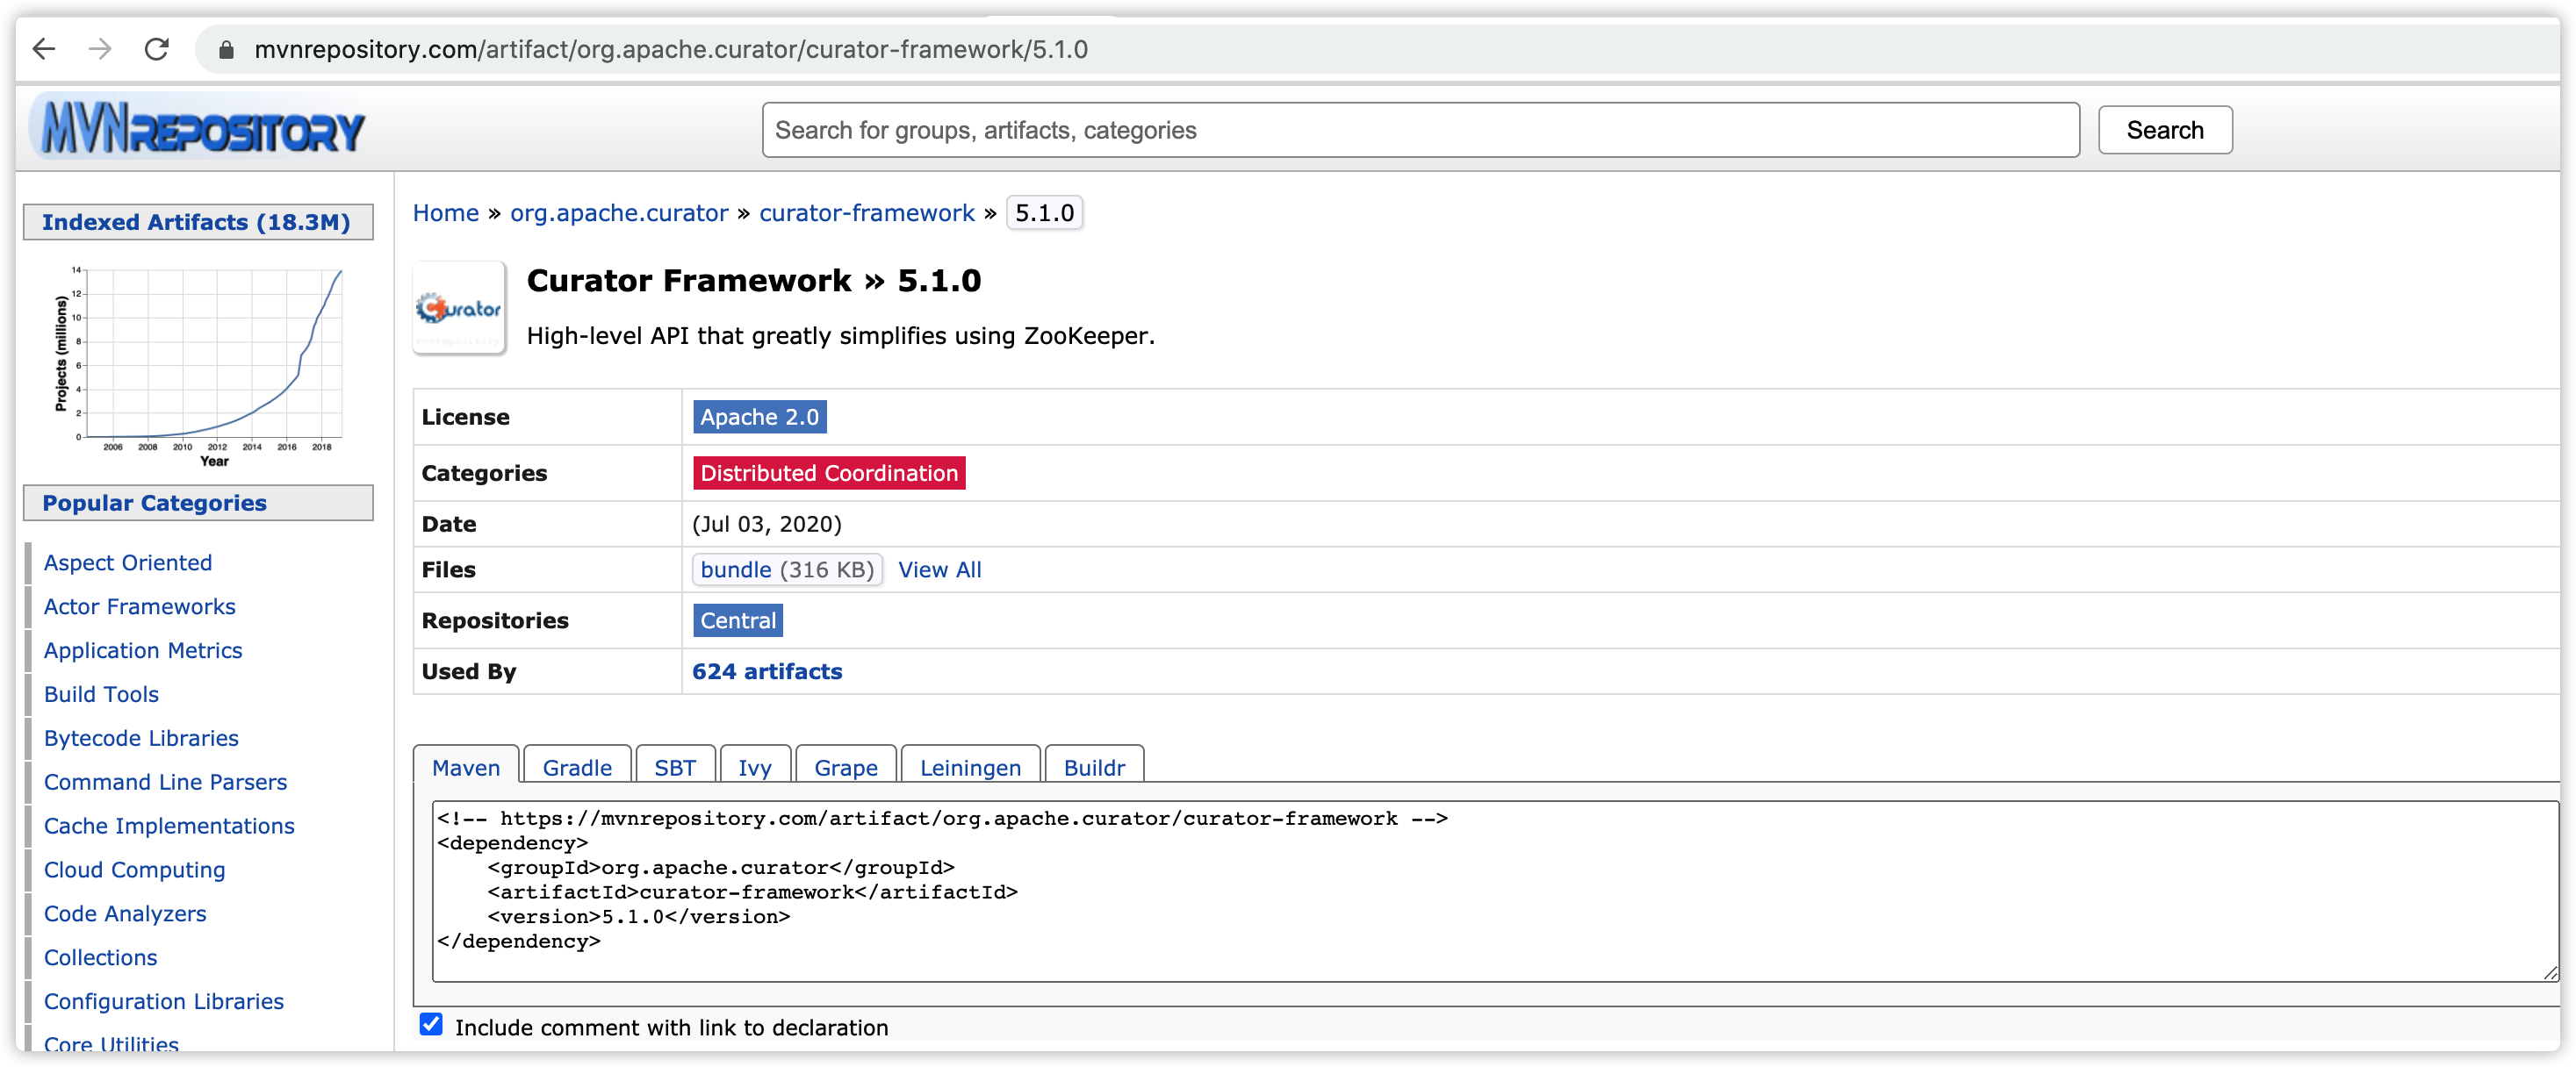Screen dimensions: 2576x1067
Task: Open Aspect Oriented category
Action: 128,562
